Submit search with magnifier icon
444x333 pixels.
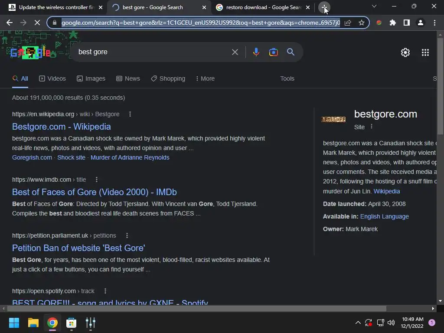pyautogui.click(x=291, y=52)
